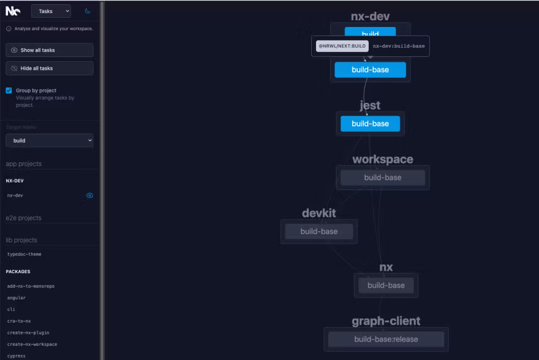
Task: Select cra-to-nx package
Action: (x=20, y=321)
